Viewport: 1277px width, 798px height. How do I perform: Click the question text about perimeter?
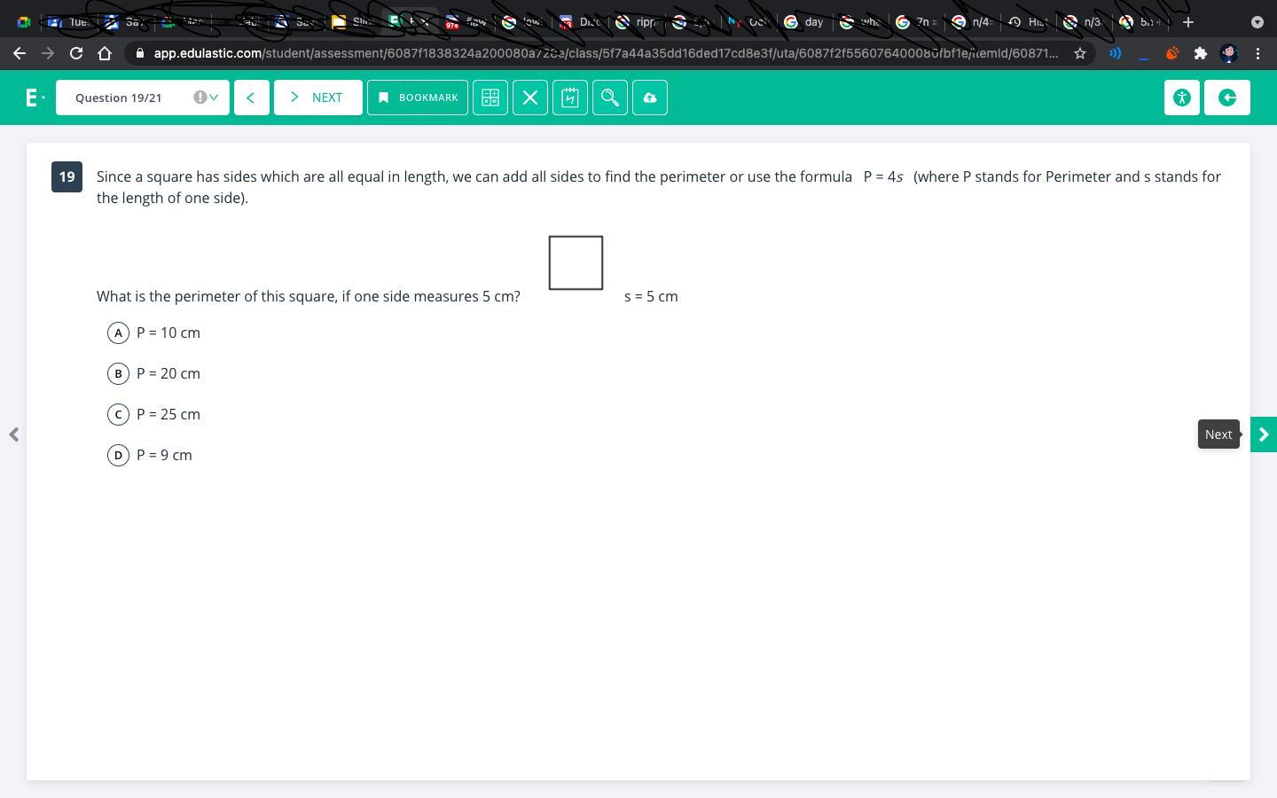pyautogui.click(x=309, y=296)
